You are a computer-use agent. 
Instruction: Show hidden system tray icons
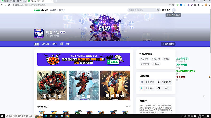182,116
